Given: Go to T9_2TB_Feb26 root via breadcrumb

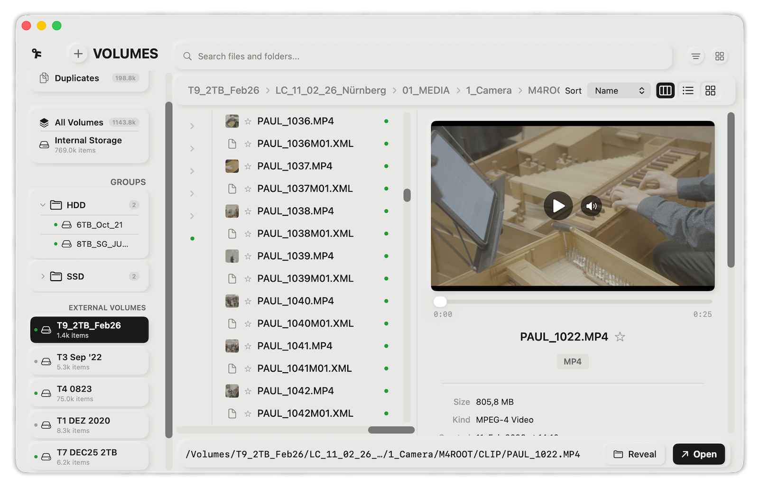Looking at the screenshot, I should click(x=223, y=90).
